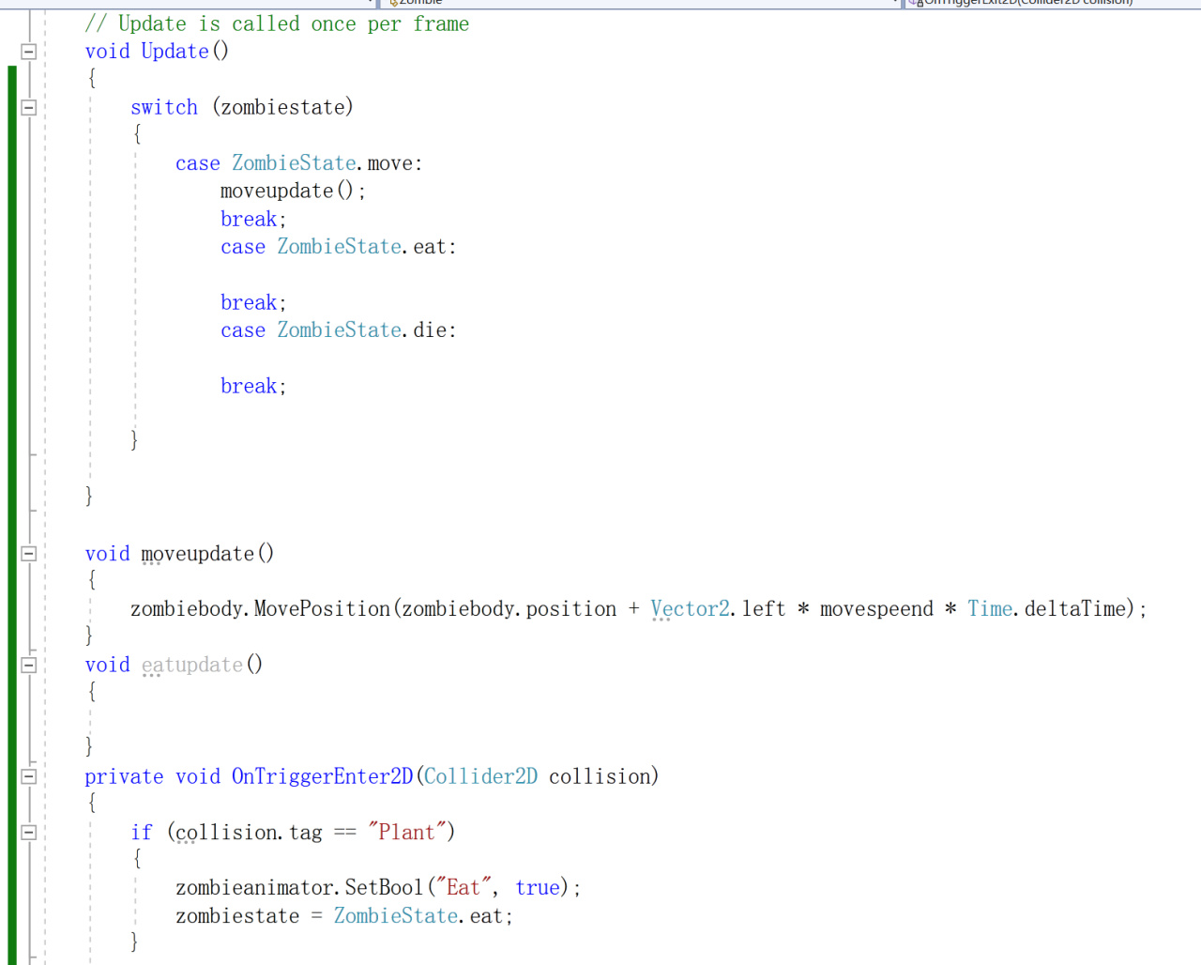Viewport: 1201px width, 965px height.
Task: Click "eat:" in the case ZombieState.eat line
Action: [x=434, y=247]
